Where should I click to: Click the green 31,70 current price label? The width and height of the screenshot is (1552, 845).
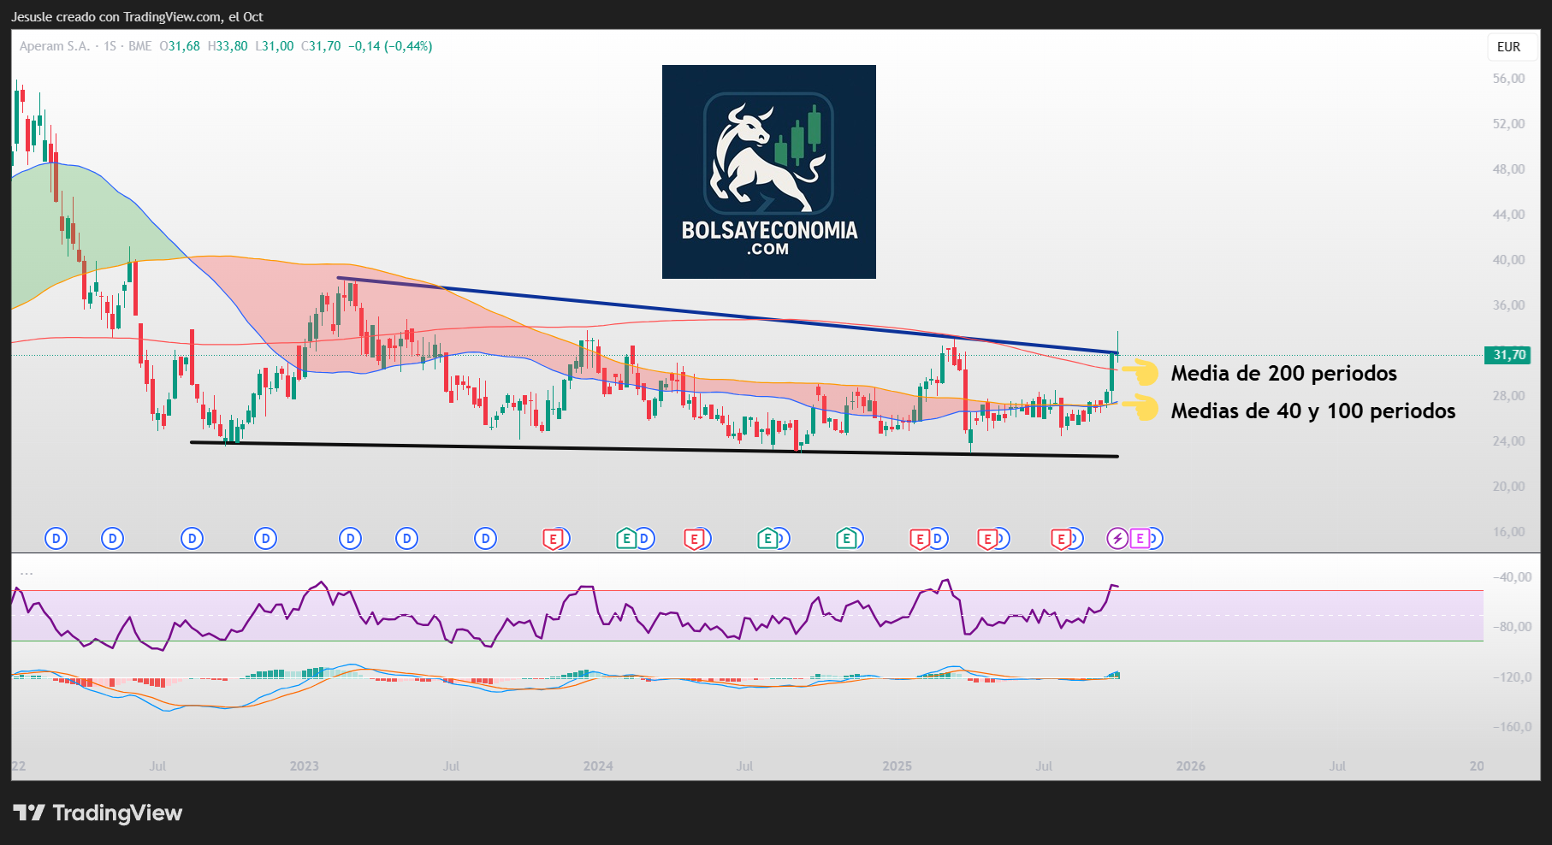pos(1509,355)
